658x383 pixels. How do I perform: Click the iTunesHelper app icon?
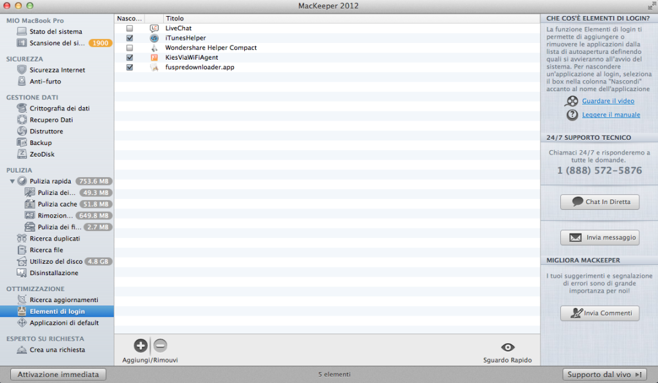click(x=154, y=38)
